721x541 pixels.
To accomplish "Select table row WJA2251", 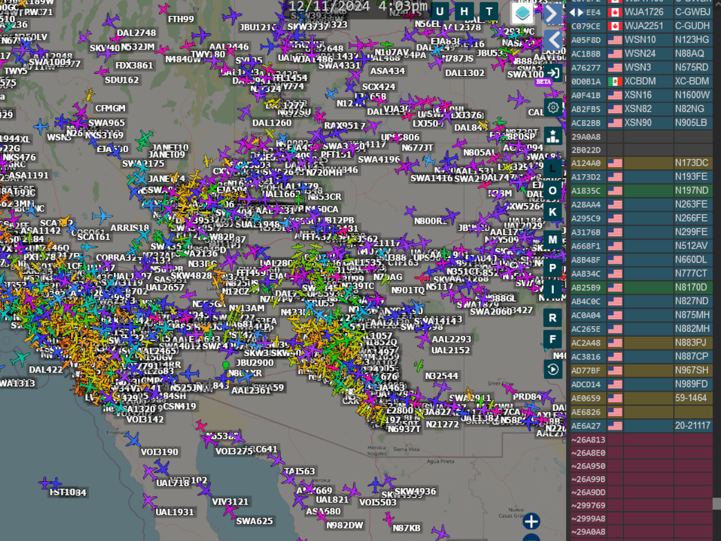I will pyautogui.click(x=641, y=26).
